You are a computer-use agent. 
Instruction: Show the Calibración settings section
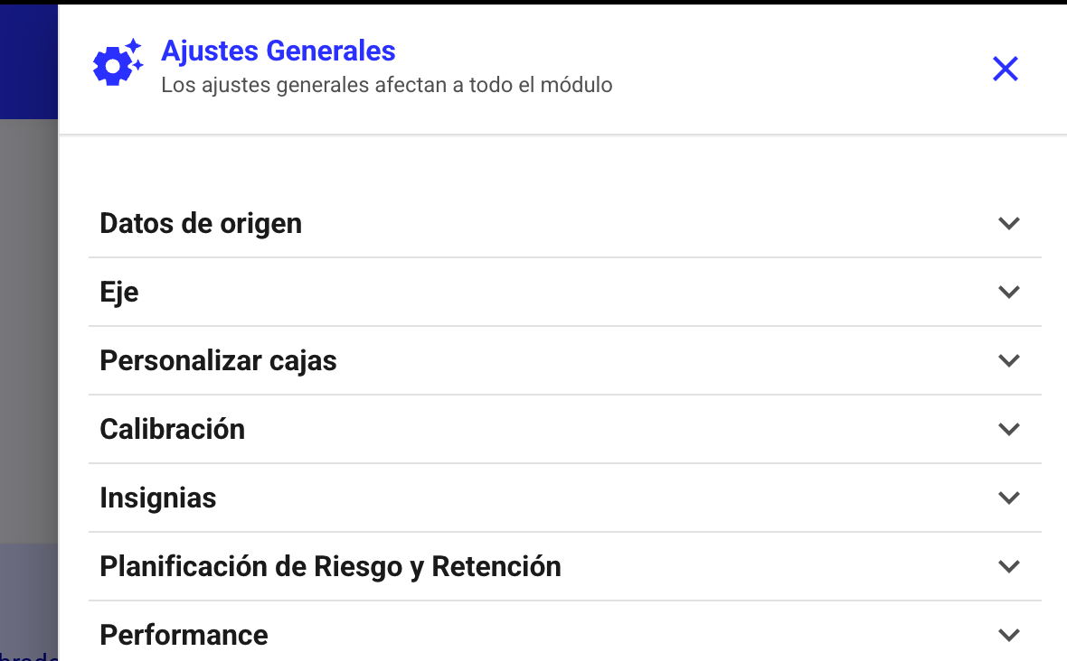172,429
